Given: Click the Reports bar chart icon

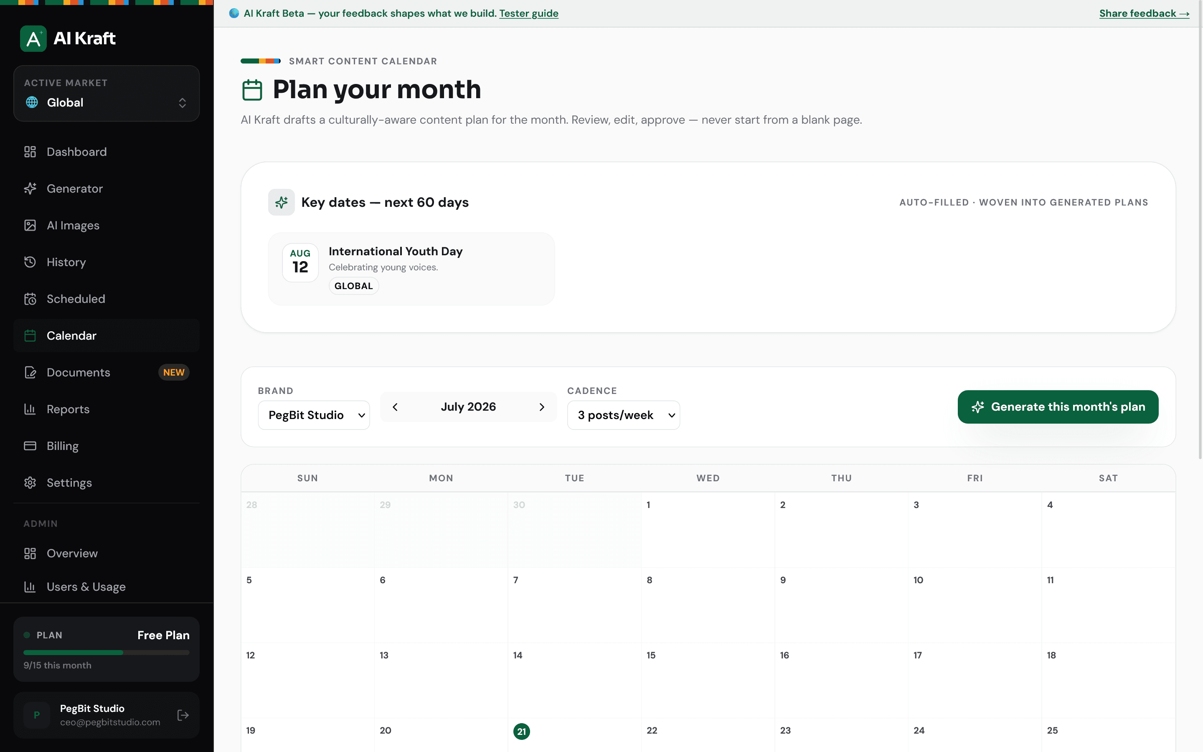Looking at the screenshot, I should (x=30, y=409).
